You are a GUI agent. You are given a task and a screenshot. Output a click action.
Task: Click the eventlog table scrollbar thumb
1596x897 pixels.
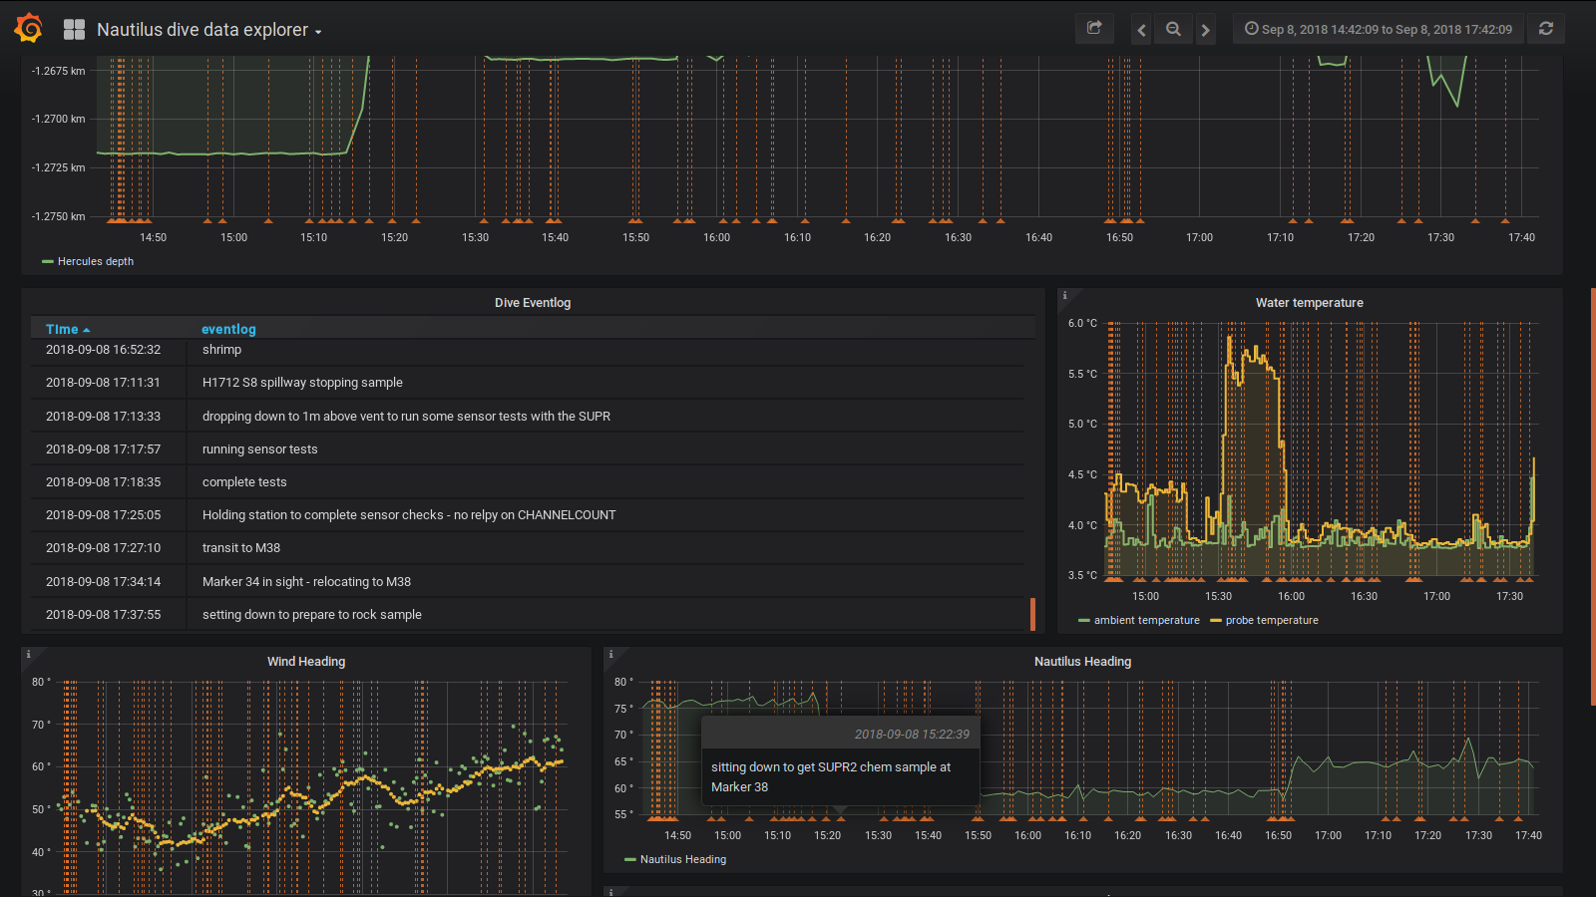point(1032,614)
